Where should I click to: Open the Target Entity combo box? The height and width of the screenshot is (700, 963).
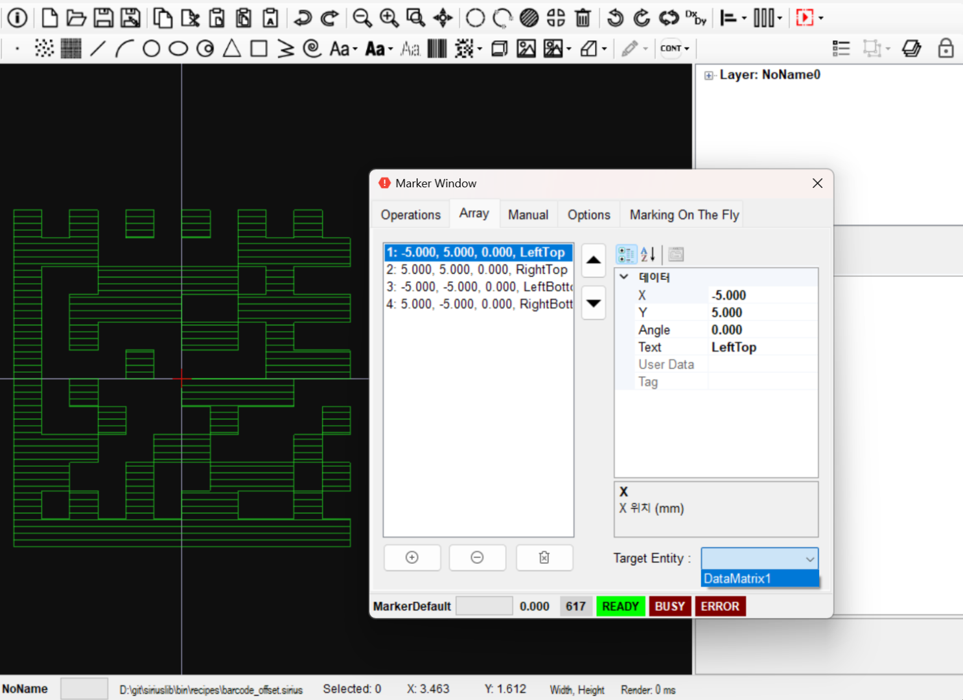[760, 559]
